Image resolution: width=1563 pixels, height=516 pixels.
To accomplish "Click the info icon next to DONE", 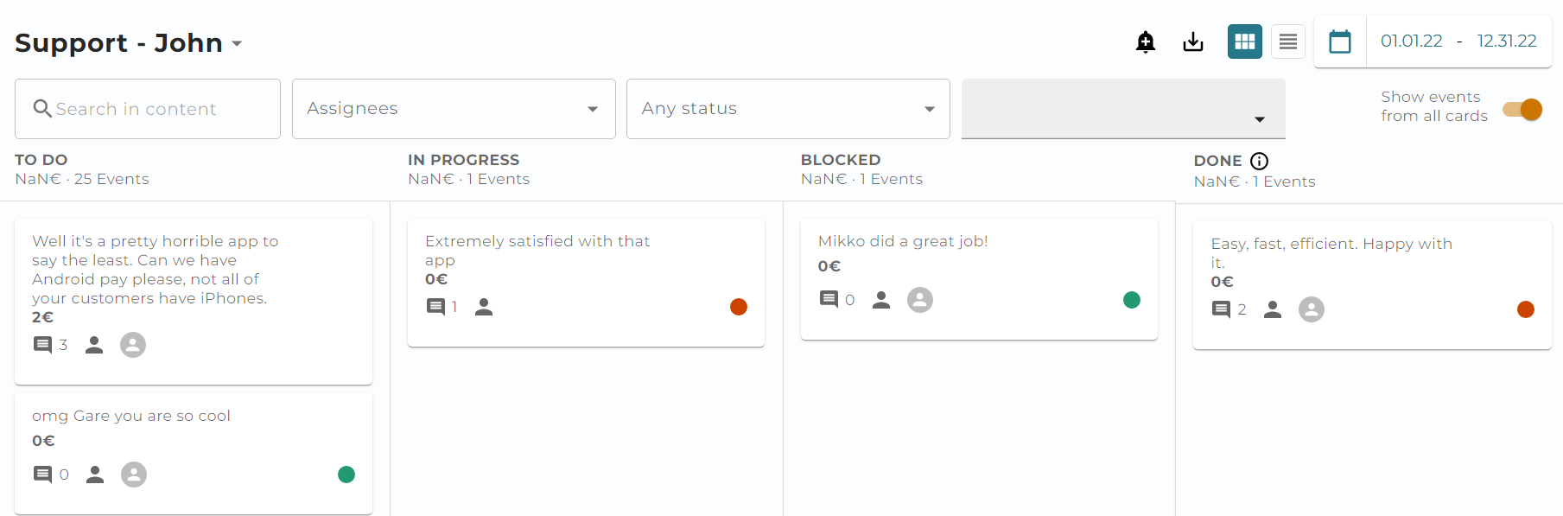I will click(x=1260, y=161).
